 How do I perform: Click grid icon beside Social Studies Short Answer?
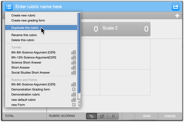(74, 73)
